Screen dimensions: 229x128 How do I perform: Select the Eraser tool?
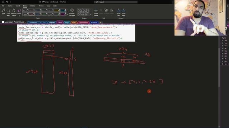click(19, 11)
